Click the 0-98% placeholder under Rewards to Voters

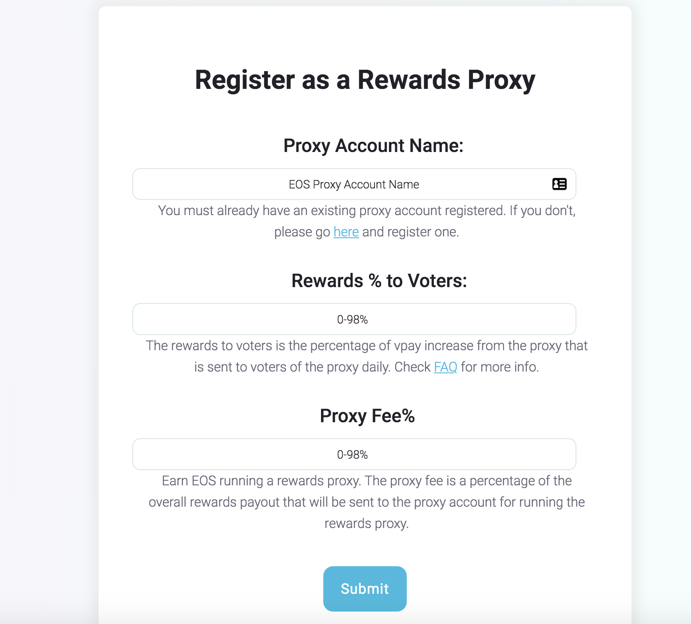click(x=352, y=320)
